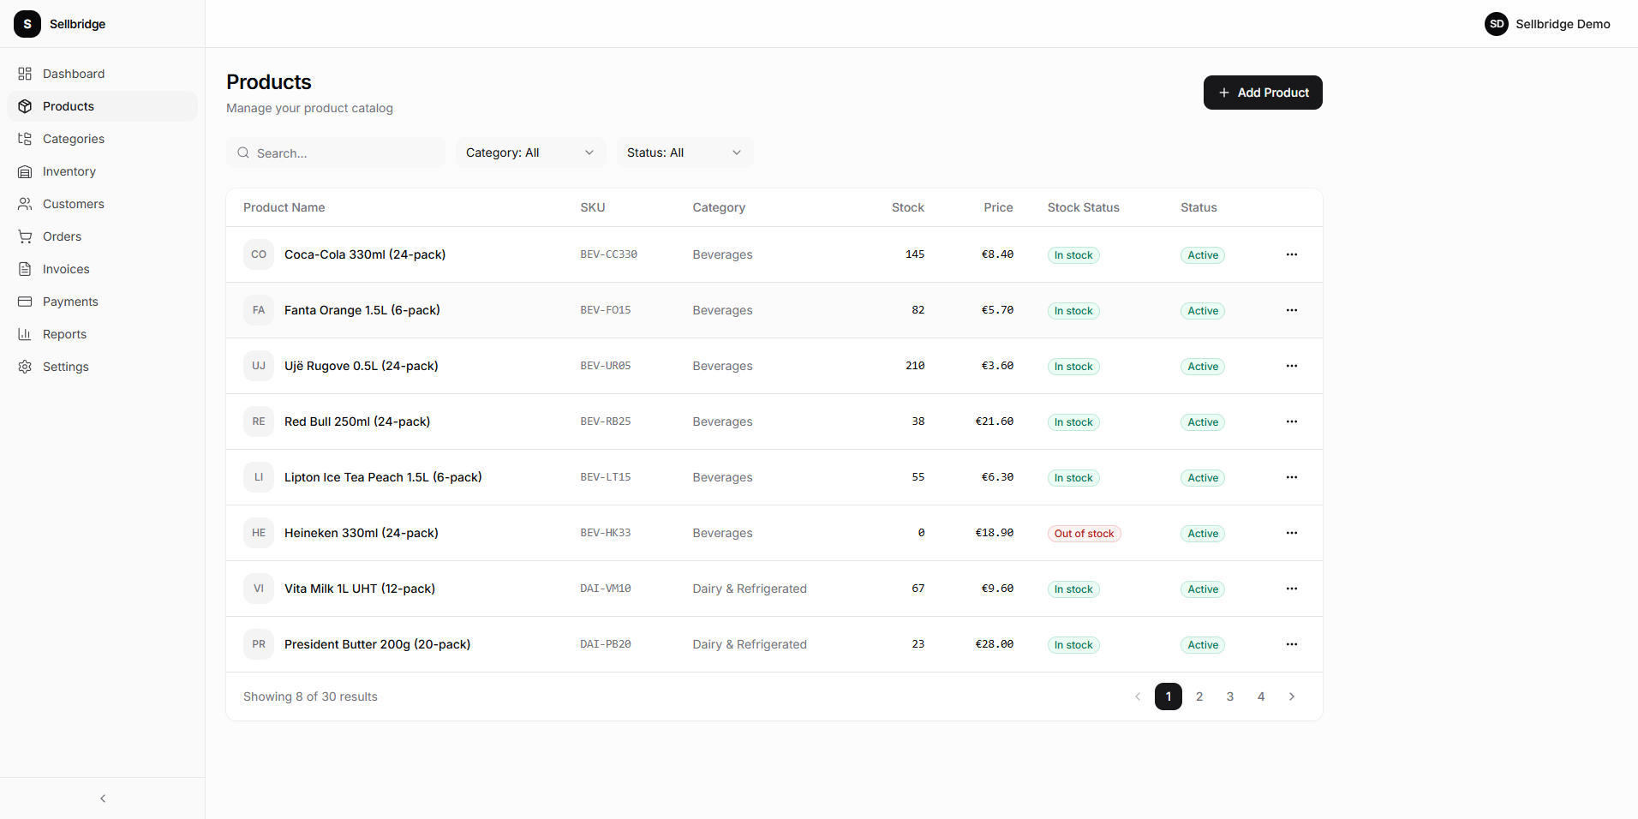Open Inventory via its sidebar icon
The image size is (1638, 819).
point(26,171)
